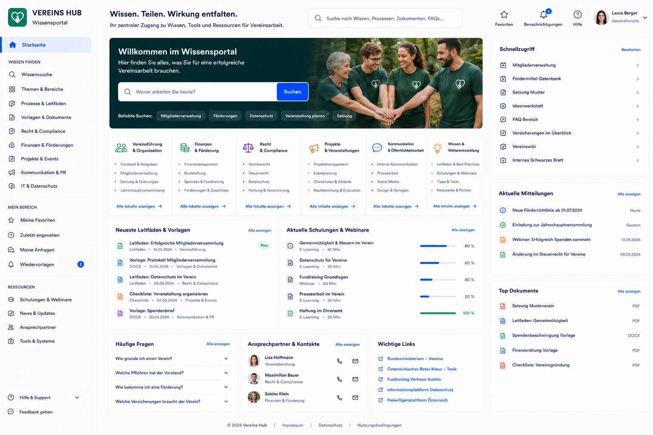
Task: Click the blue Suchen button
Action: pos(292,92)
